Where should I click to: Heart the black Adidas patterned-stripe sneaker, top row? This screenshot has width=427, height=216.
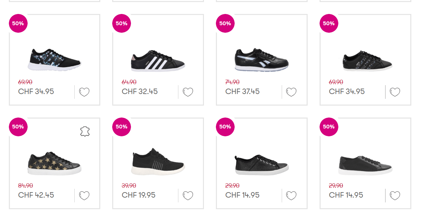click(395, 92)
